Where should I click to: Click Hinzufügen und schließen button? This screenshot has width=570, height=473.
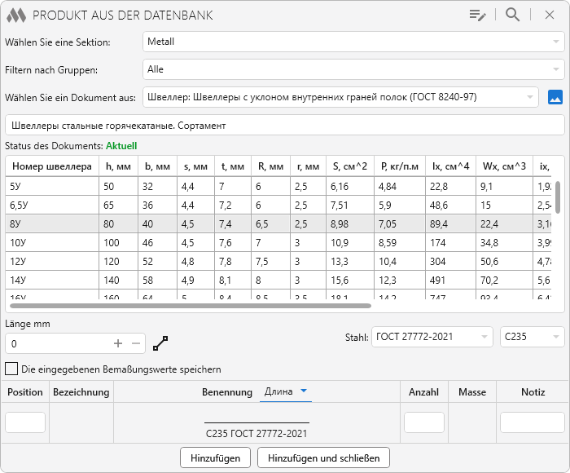coord(323,458)
